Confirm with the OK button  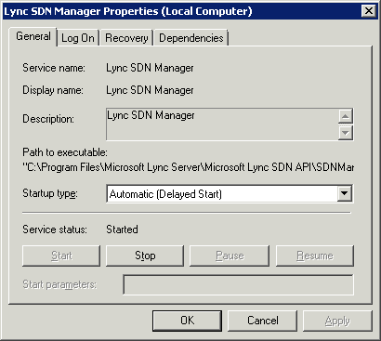click(187, 321)
